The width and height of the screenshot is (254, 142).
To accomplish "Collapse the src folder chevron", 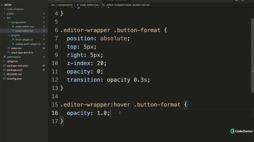I will point(4,18).
